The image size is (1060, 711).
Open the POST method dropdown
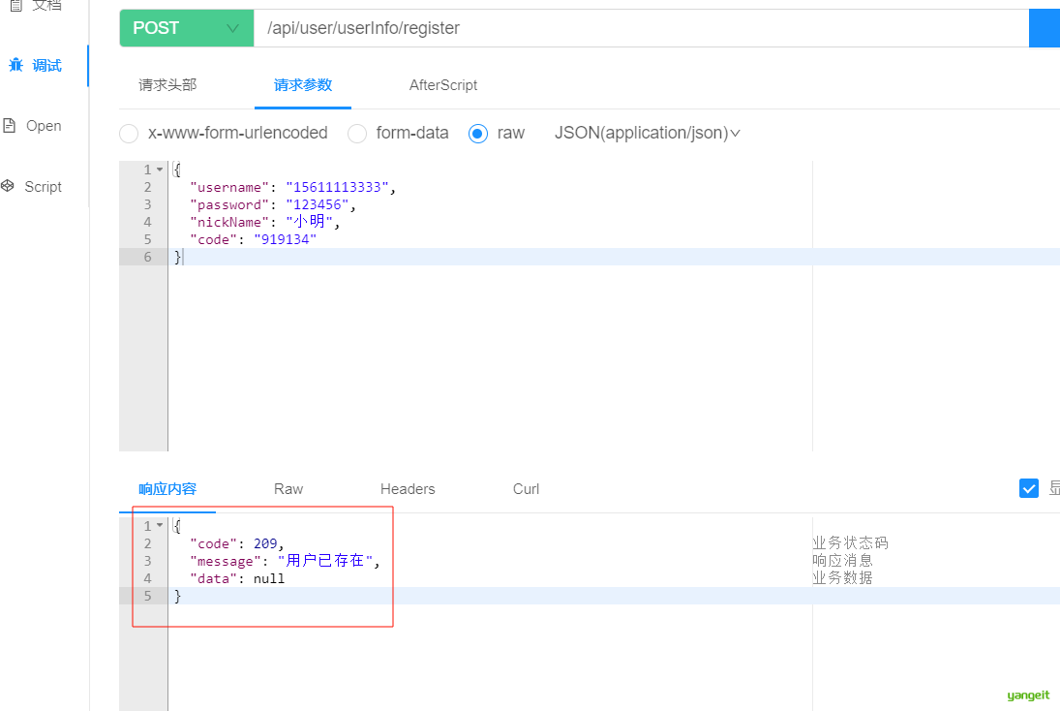click(x=187, y=28)
